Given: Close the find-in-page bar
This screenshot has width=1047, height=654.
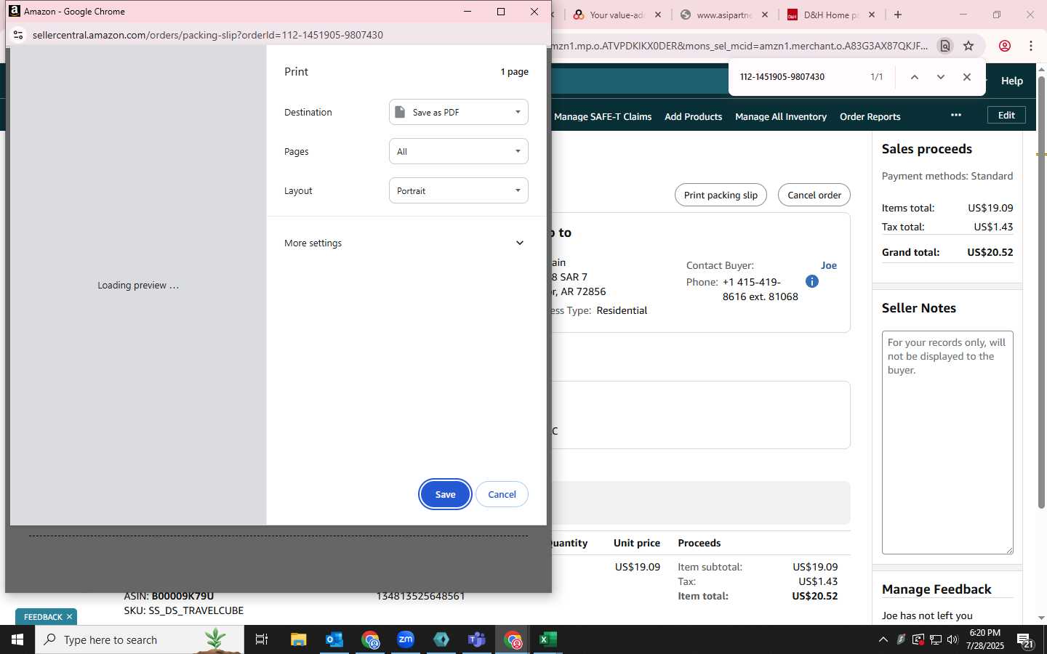Looking at the screenshot, I should click(967, 77).
